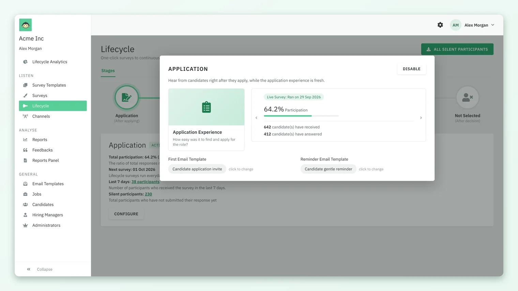Screen dimensions: 518x291
Task: Click the Live Survey date badge
Action: pos(294,97)
